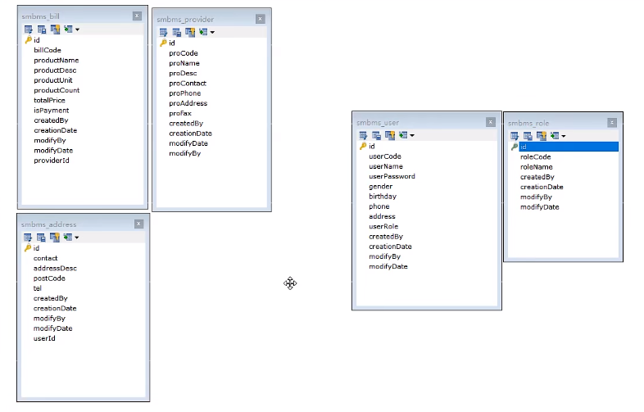The height and width of the screenshot is (412, 644).
Task: Select the proAddress column
Action: pos(188,103)
